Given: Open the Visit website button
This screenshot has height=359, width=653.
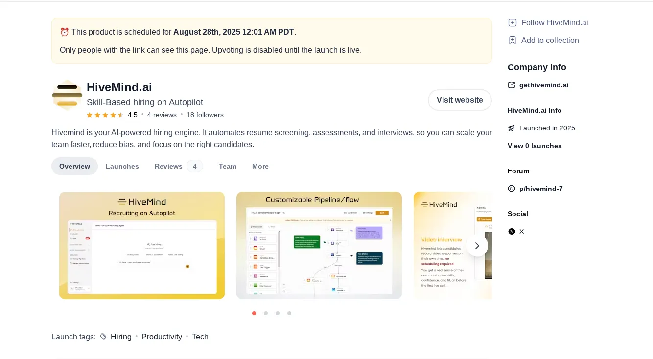Looking at the screenshot, I should (460, 100).
